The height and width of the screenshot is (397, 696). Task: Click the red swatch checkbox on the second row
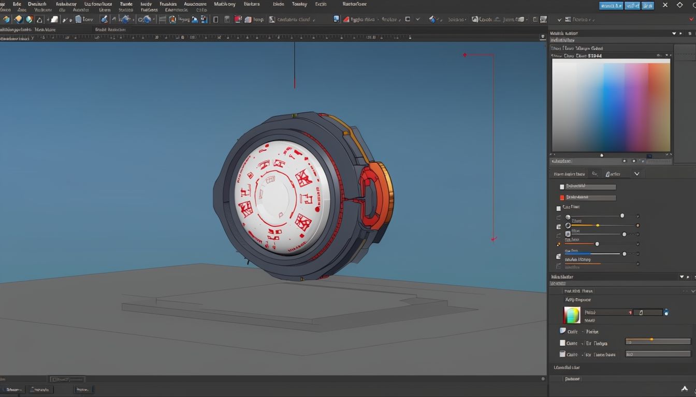pyautogui.click(x=562, y=197)
